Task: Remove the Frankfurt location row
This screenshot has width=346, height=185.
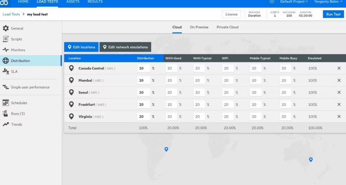Action: [339, 105]
